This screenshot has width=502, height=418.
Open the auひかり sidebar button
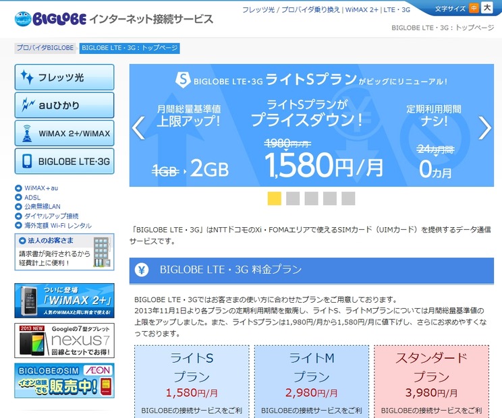tap(64, 105)
